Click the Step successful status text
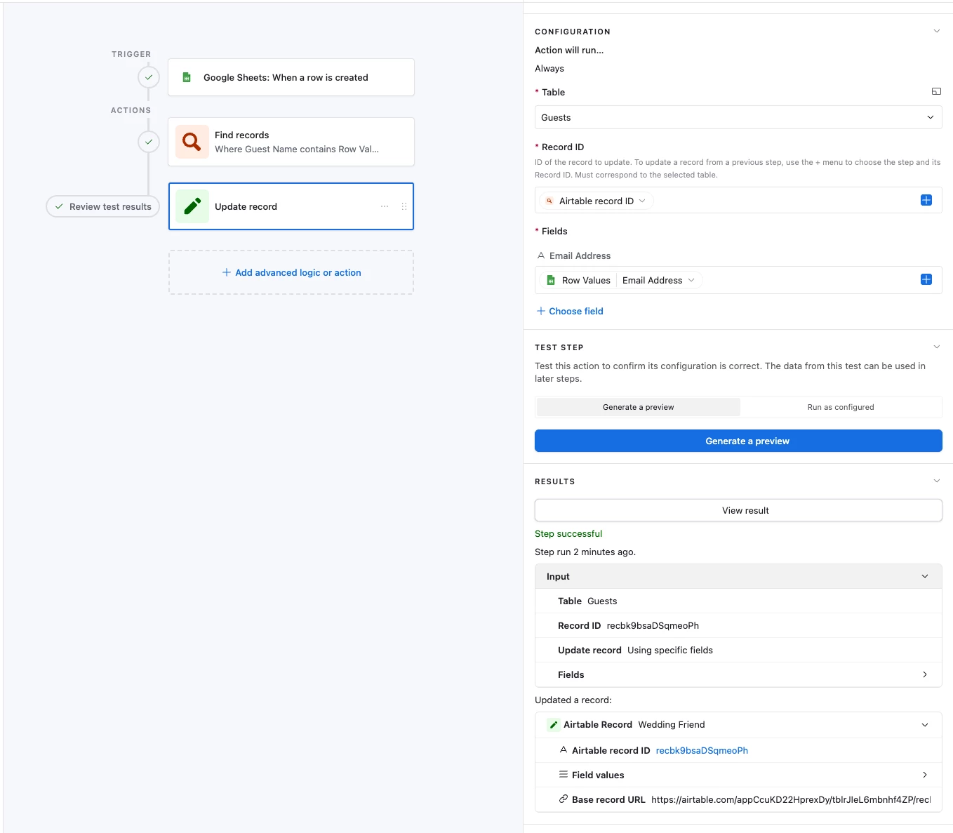Image resolution: width=953 pixels, height=833 pixels. 568,533
